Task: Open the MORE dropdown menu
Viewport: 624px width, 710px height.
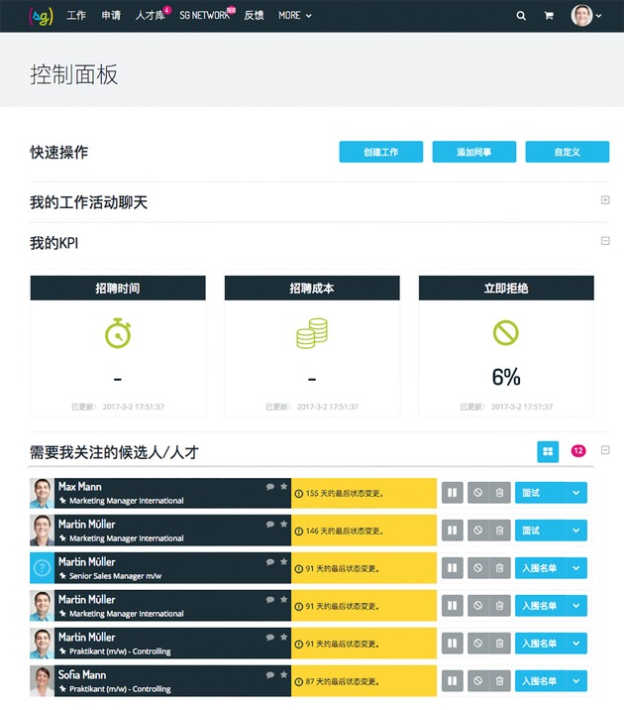Action: [294, 16]
